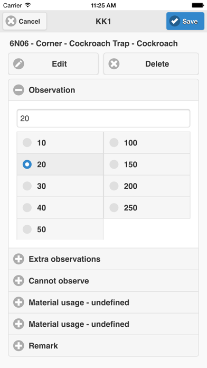Image resolution: width=207 pixels, height=368 pixels.
Task: Collapse the Observation section header
Action: [x=103, y=90]
